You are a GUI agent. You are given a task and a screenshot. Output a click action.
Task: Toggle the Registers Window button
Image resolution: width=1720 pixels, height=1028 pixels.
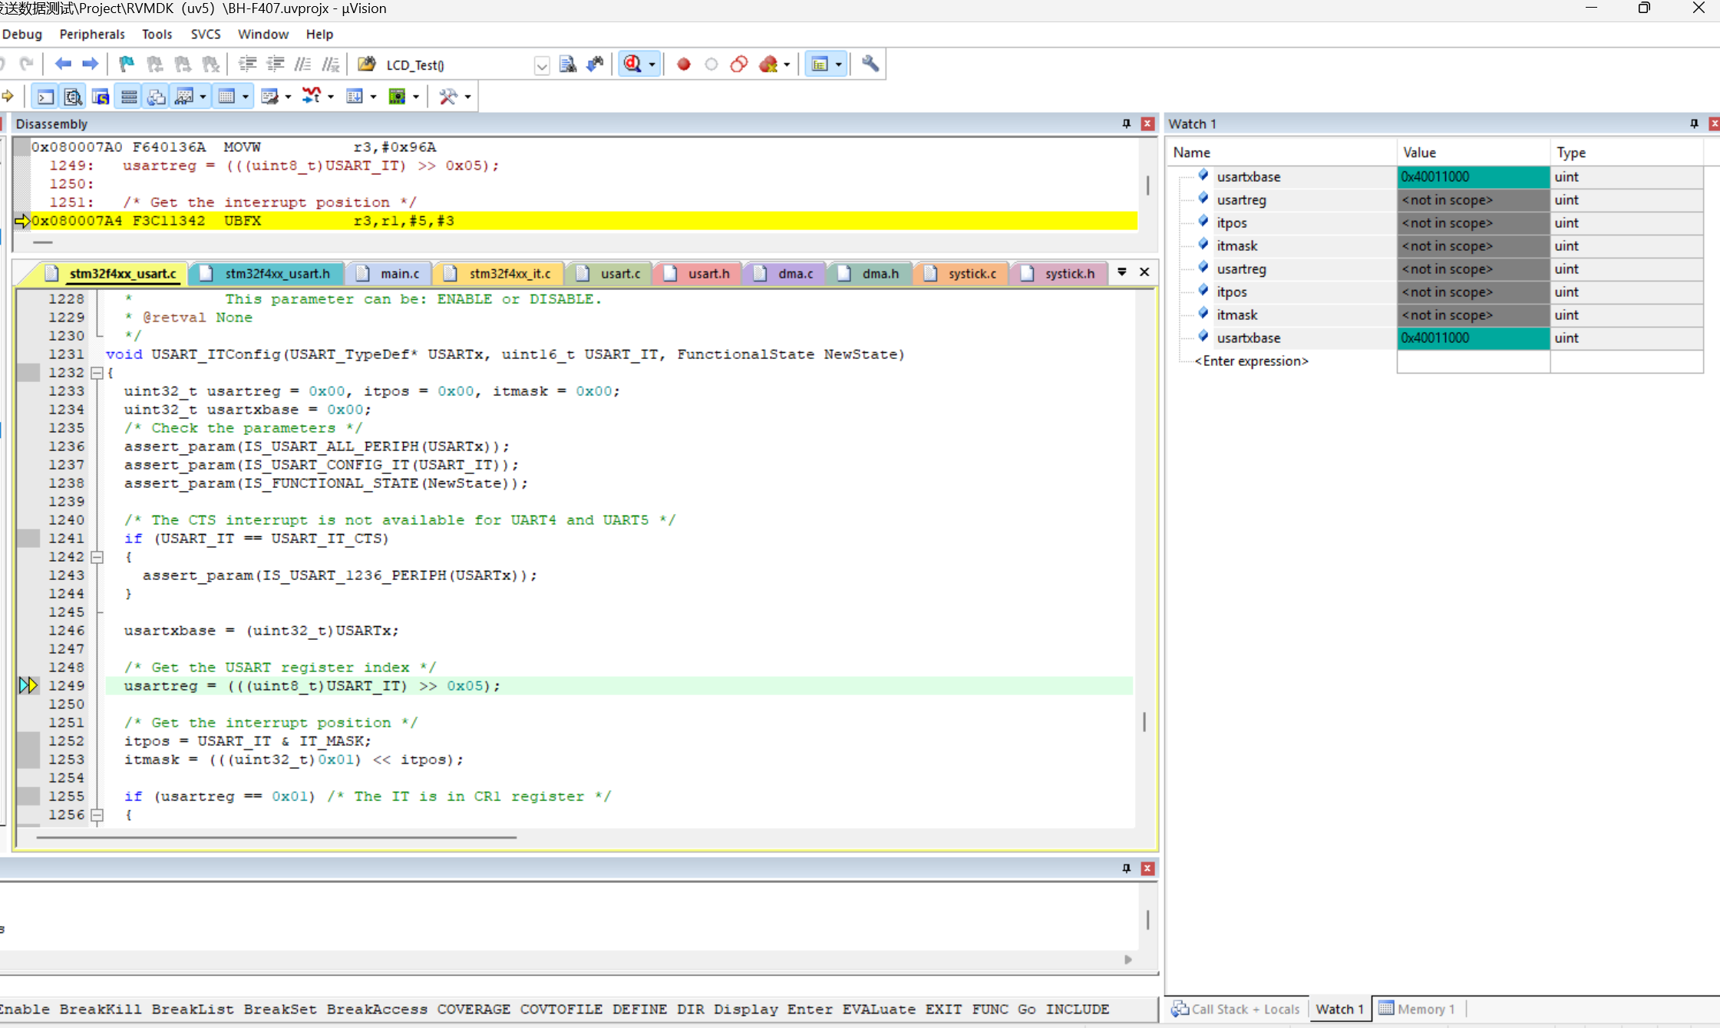129,97
